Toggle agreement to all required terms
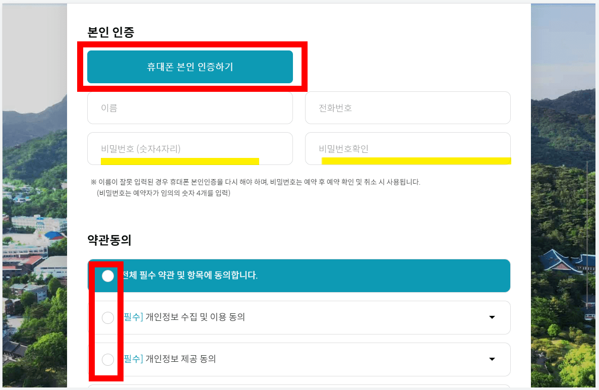599x390 pixels. tap(107, 276)
